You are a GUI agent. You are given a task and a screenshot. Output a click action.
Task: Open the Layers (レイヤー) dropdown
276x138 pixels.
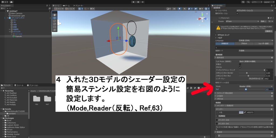257,2
